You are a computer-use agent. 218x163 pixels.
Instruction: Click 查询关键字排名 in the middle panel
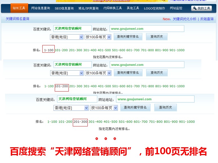tap(128, 73)
